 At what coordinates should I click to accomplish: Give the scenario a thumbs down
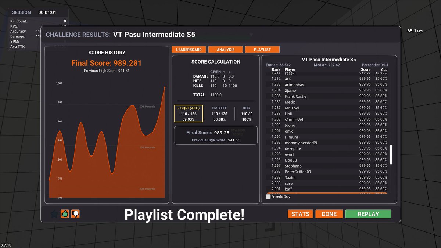(75, 214)
